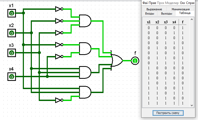Image resolution: width=198 pixels, height=120 pixels.
Task: Toggle the x3 input pin value
Action: [12, 53]
